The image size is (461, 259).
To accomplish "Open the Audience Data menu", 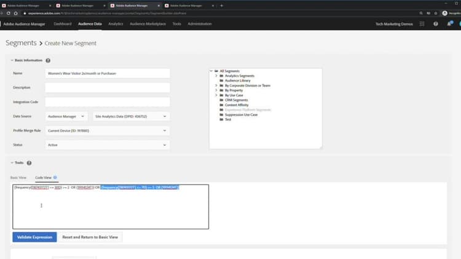I will pyautogui.click(x=90, y=24).
